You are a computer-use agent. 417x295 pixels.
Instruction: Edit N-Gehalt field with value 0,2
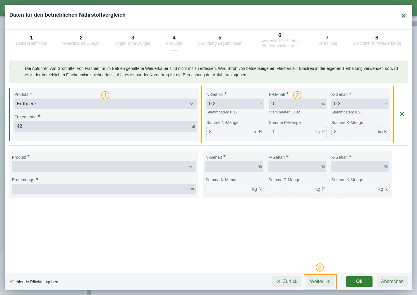pyautogui.click(x=235, y=104)
